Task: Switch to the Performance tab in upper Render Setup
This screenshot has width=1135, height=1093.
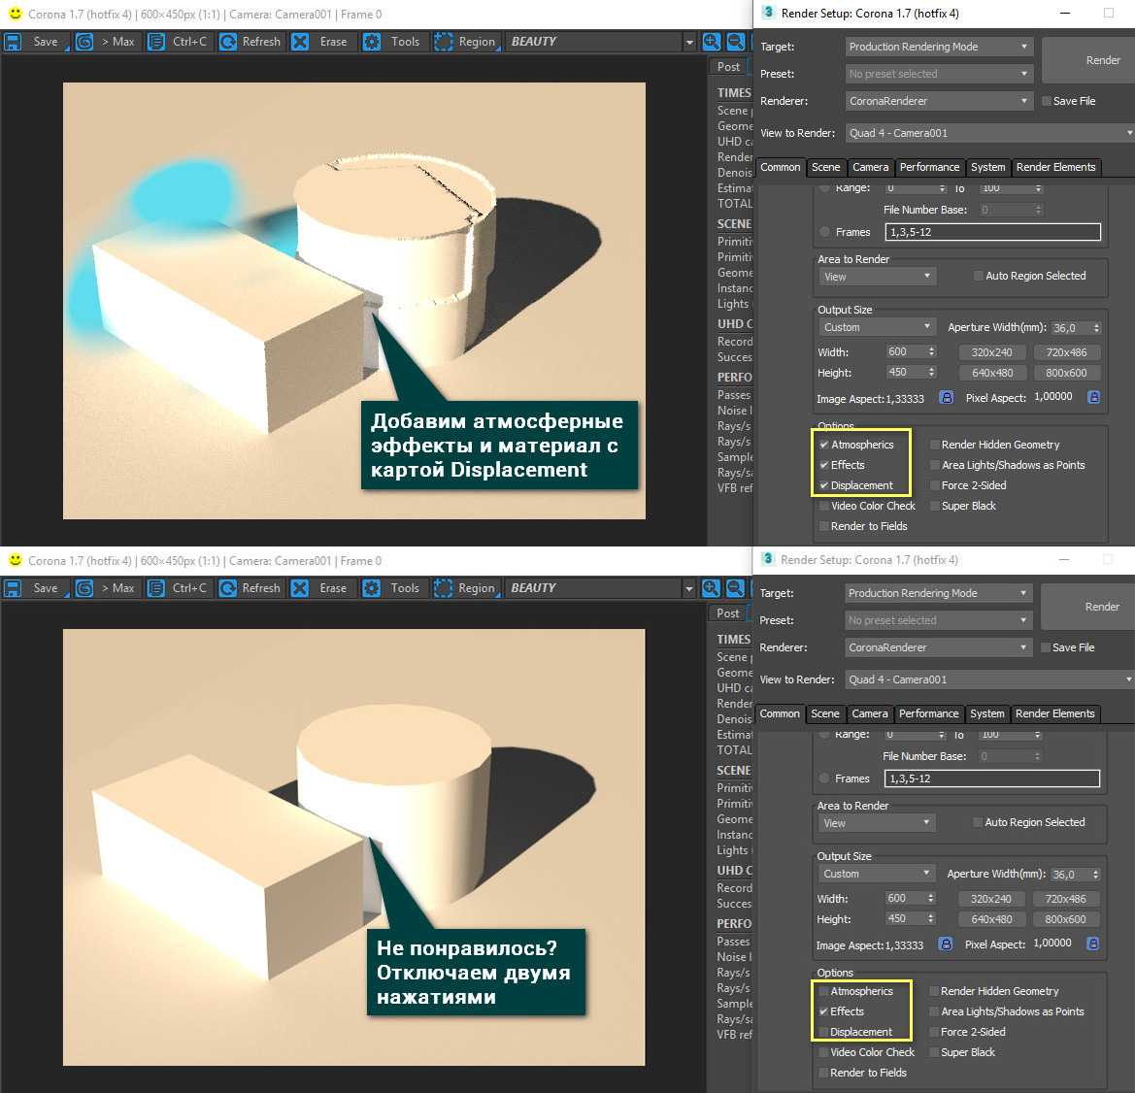Action: (x=929, y=167)
